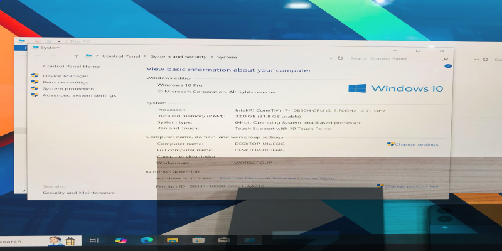The height and width of the screenshot is (251, 502).
Task: Click the back arrow in System window
Action: tap(38, 56)
